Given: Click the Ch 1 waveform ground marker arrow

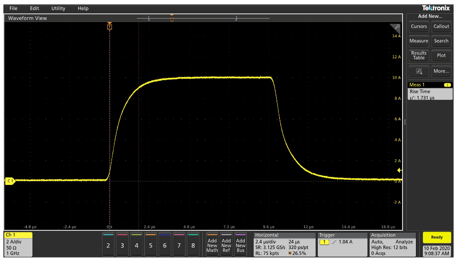Looking at the screenshot, I should [x=10, y=181].
